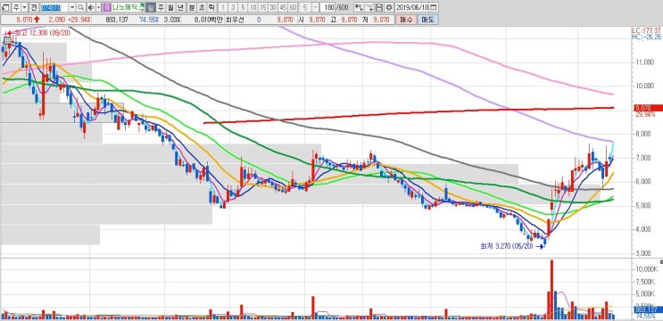Select 일 (daily) chart period
This screenshot has height=321, width=663.
[x=151, y=8]
